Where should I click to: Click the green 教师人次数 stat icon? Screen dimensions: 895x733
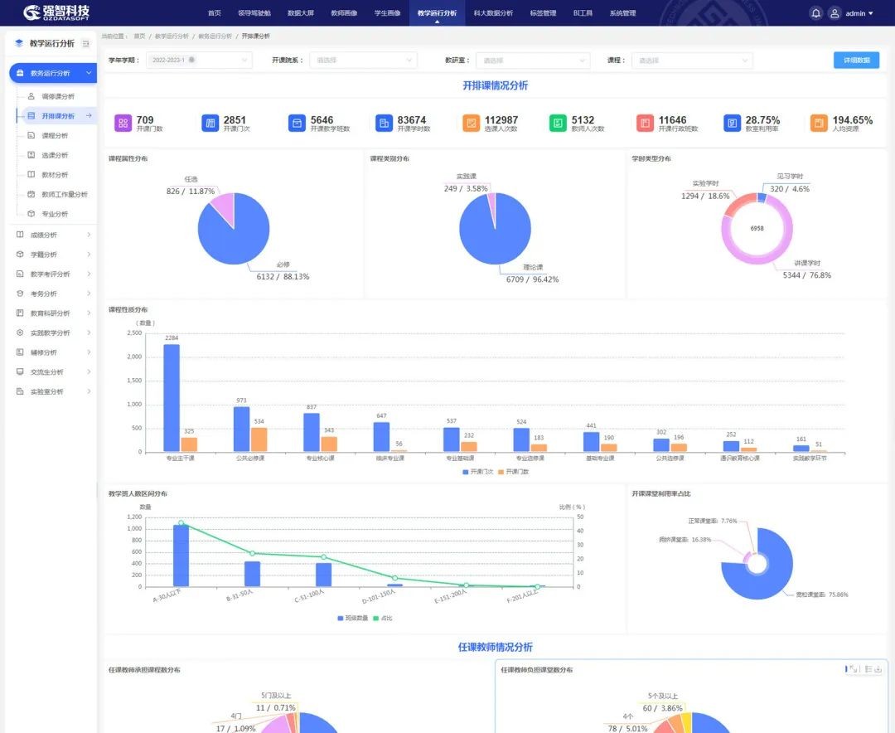tap(558, 123)
